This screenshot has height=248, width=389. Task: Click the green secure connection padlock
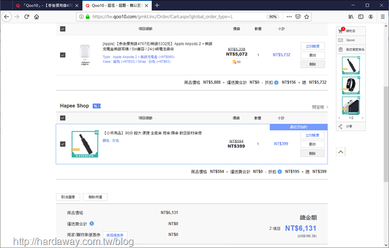tap(88, 17)
